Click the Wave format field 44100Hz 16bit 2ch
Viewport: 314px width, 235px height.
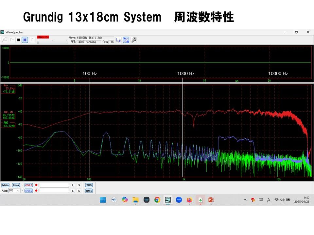click(x=95, y=38)
